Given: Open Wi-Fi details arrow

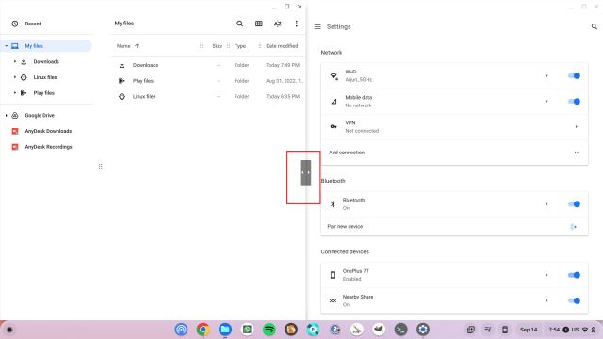Looking at the screenshot, I should click(546, 75).
